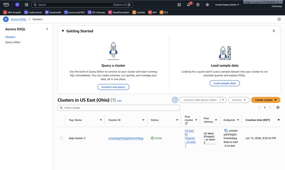The width and height of the screenshot is (285, 170).
Task: Open the services grid menu
Action: [x=27, y=5]
